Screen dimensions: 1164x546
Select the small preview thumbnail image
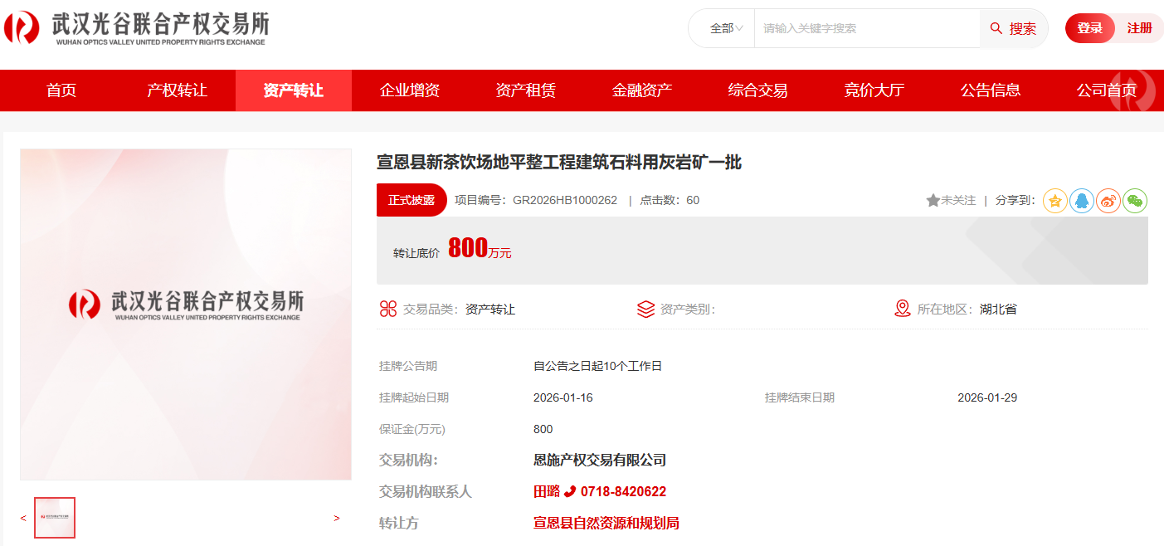click(55, 518)
